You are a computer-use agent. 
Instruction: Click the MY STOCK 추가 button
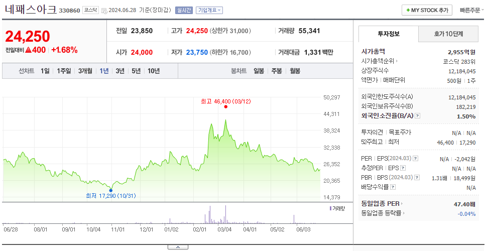427,10
